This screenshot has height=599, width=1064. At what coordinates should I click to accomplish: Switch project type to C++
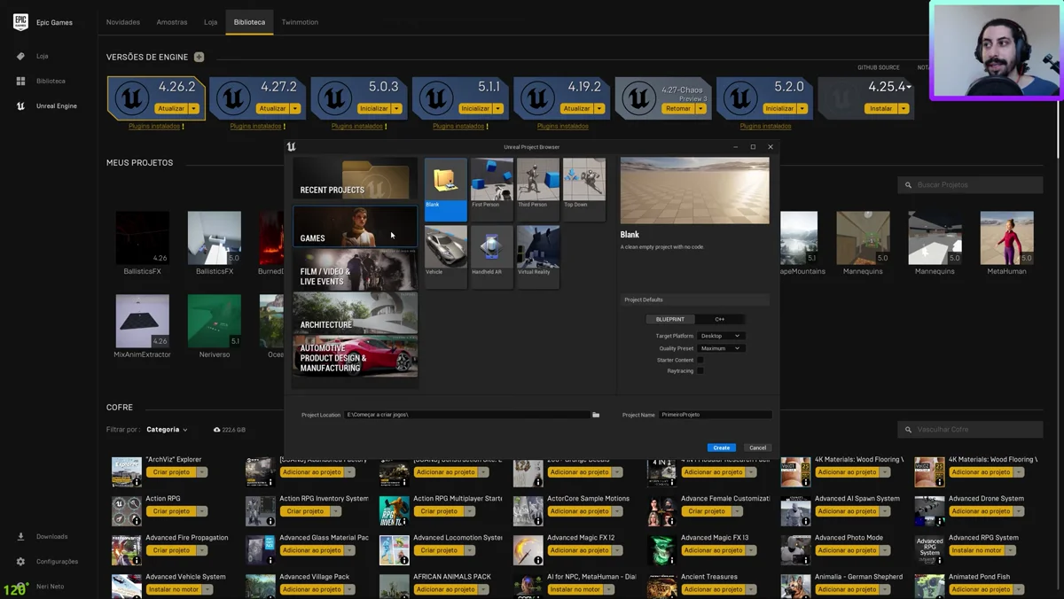point(720,319)
